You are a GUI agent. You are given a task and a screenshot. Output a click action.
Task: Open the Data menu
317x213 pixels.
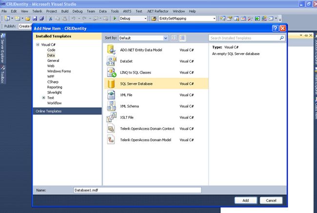click(103, 11)
